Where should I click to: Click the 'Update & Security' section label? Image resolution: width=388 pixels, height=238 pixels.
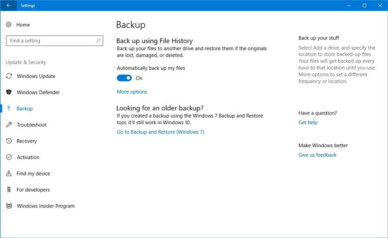tap(26, 62)
